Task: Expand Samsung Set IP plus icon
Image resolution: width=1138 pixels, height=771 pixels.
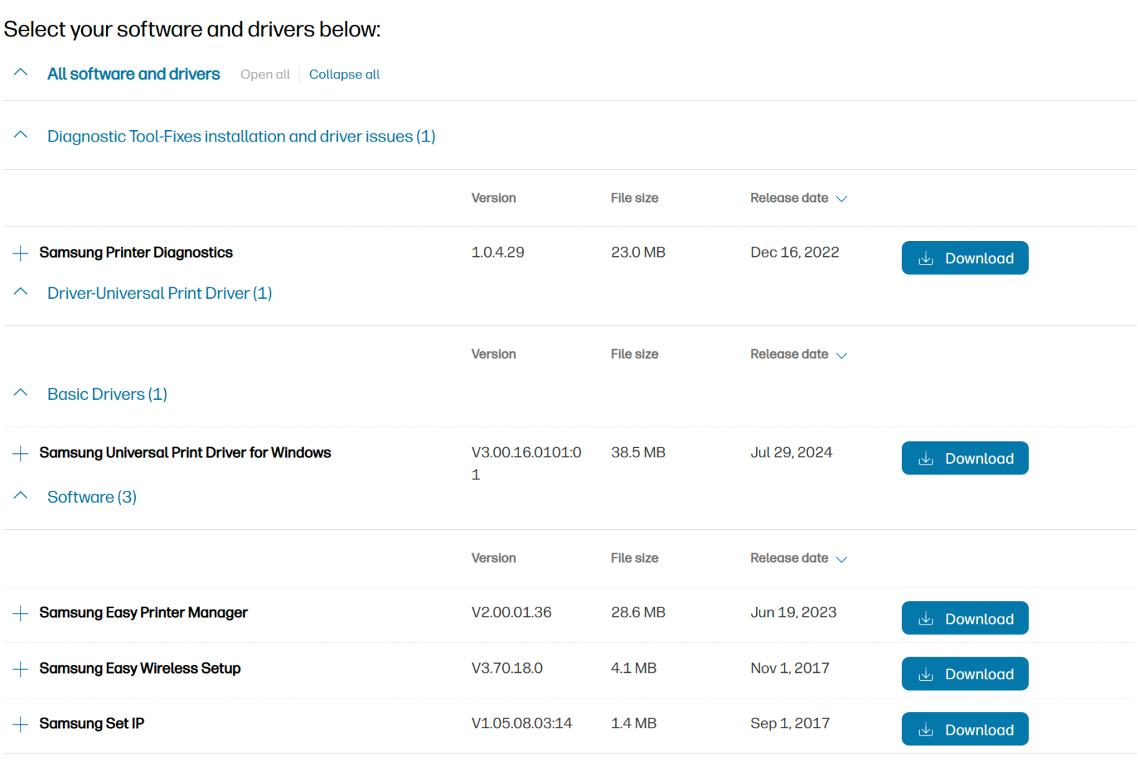Action: pyautogui.click(x=21, y=725)
